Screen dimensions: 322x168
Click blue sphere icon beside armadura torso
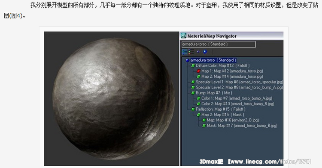click(x=187, y=60)
